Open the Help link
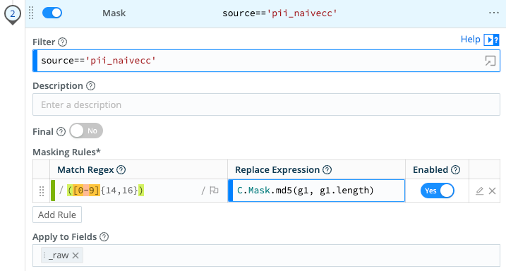Viewport: 506px width, 271px height. pos(470,40)
